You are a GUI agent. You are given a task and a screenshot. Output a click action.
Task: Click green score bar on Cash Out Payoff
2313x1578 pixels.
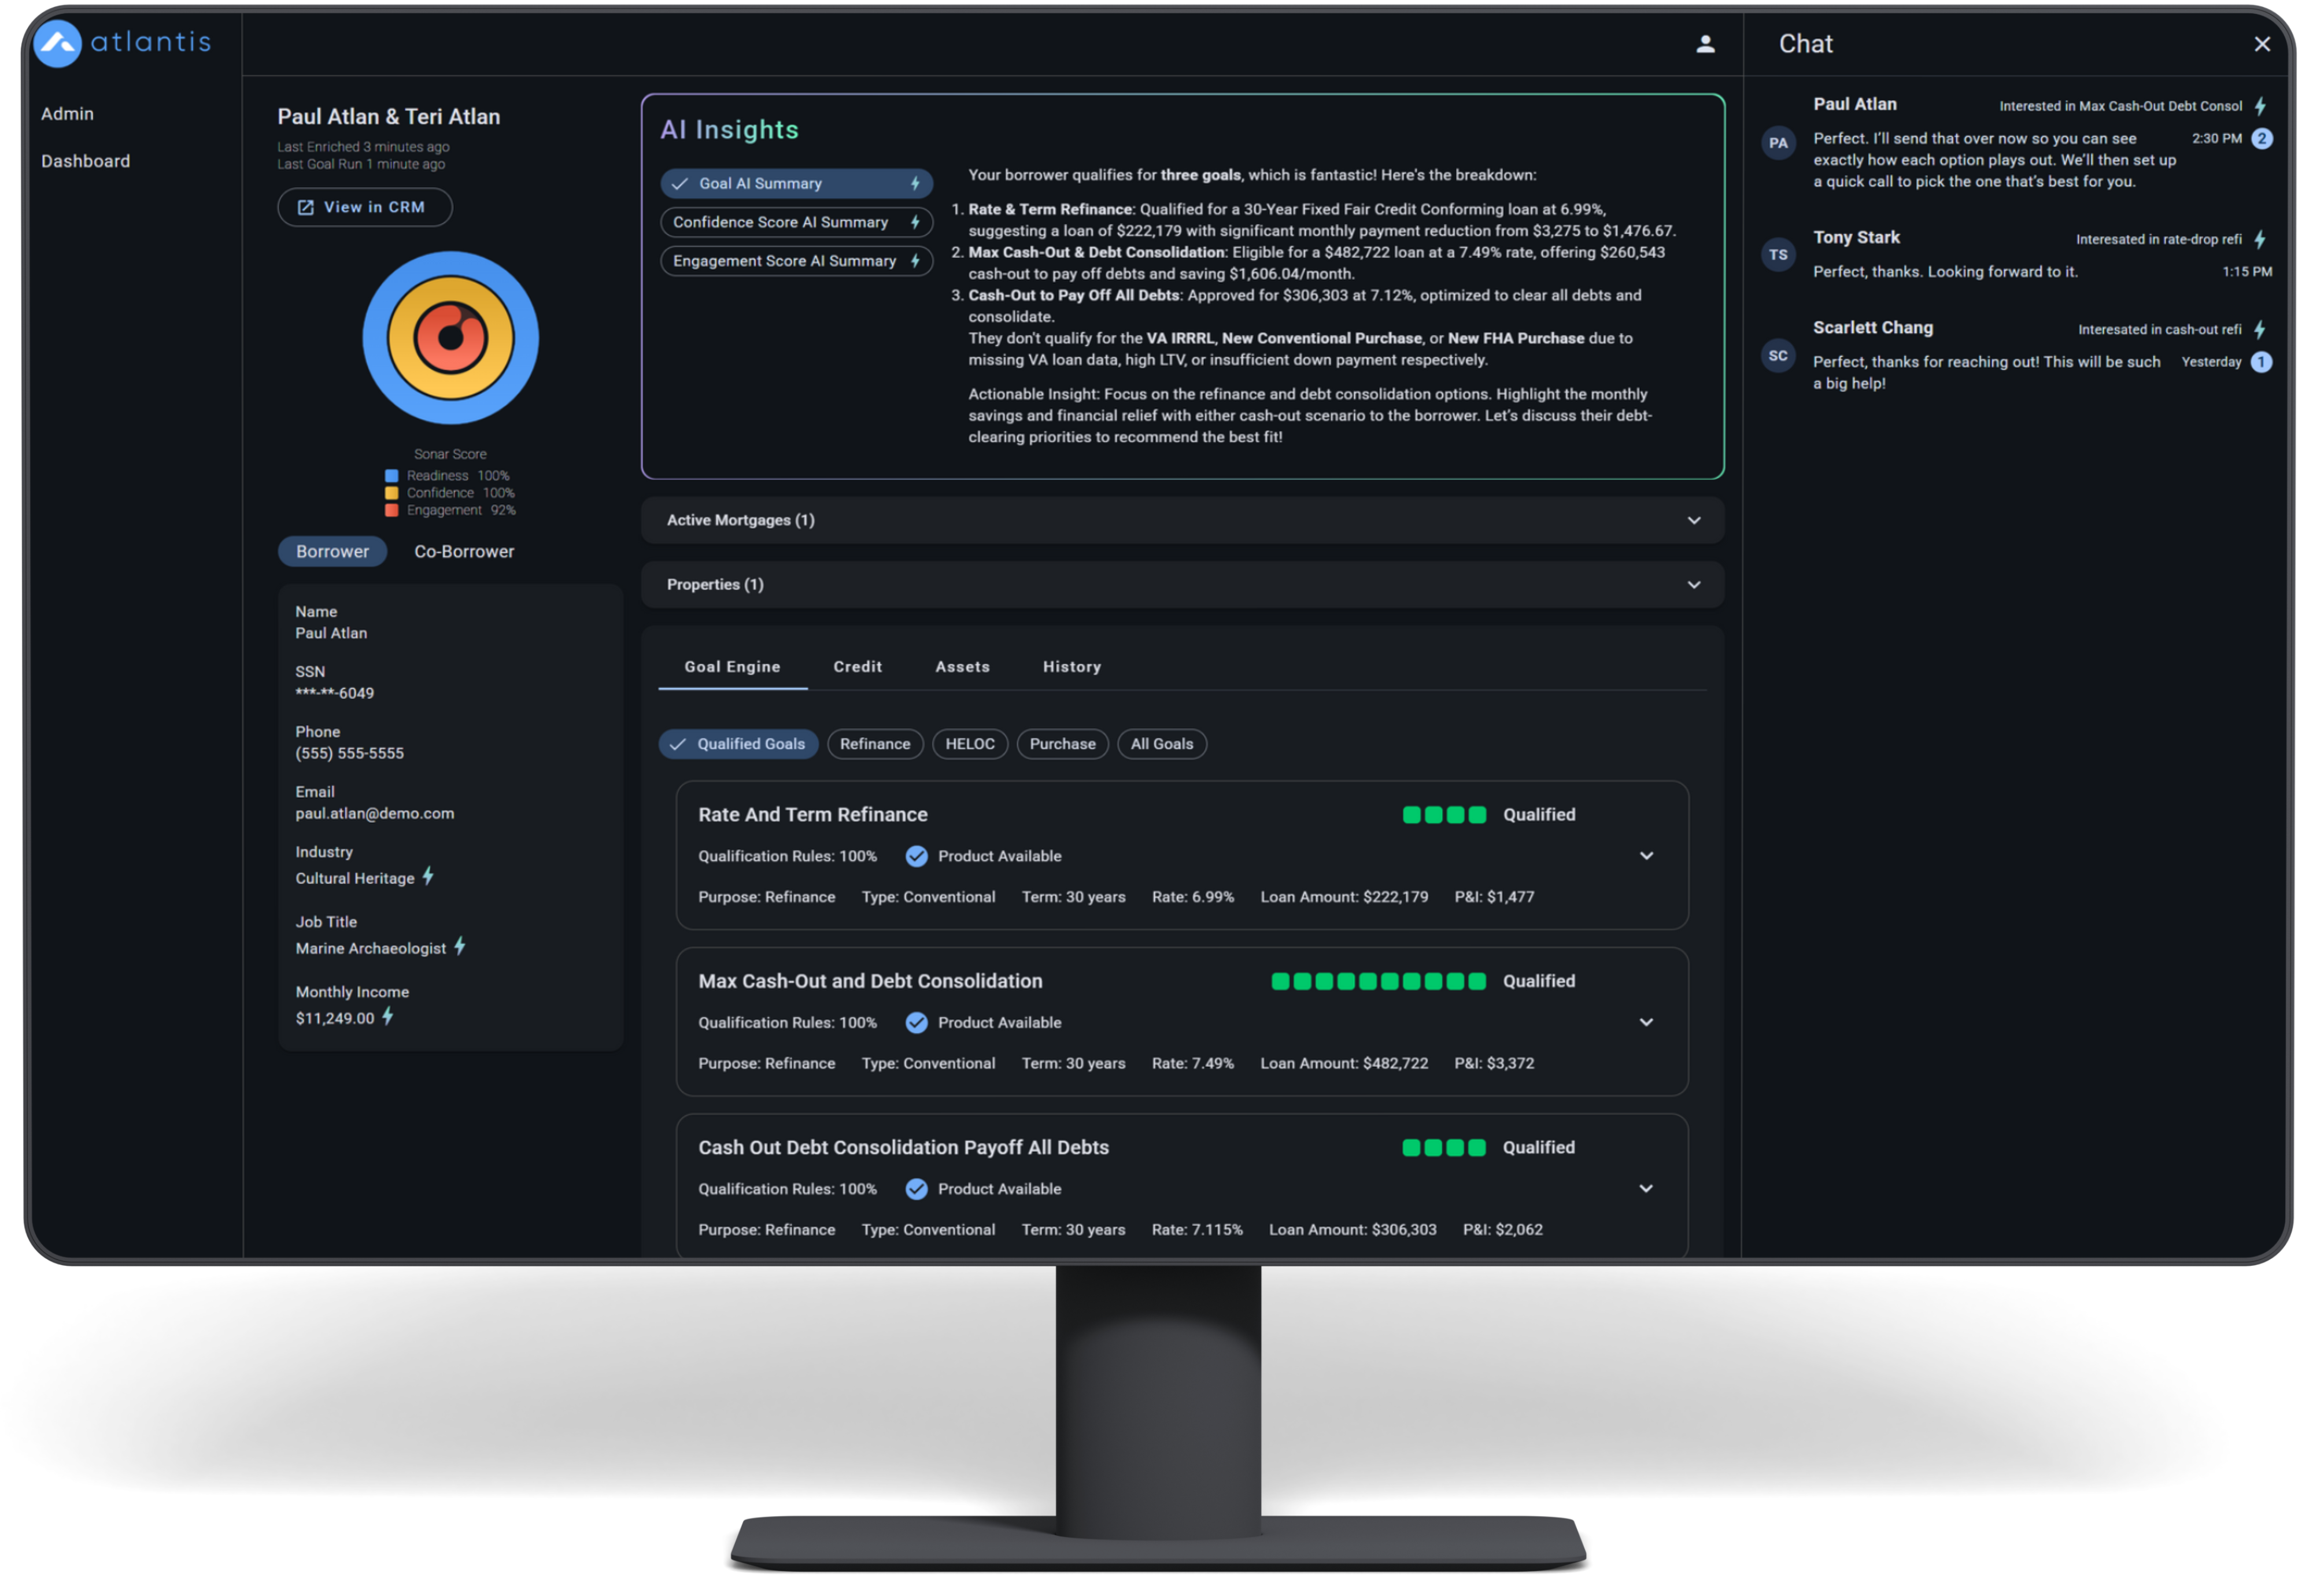click(1444, 1147)
